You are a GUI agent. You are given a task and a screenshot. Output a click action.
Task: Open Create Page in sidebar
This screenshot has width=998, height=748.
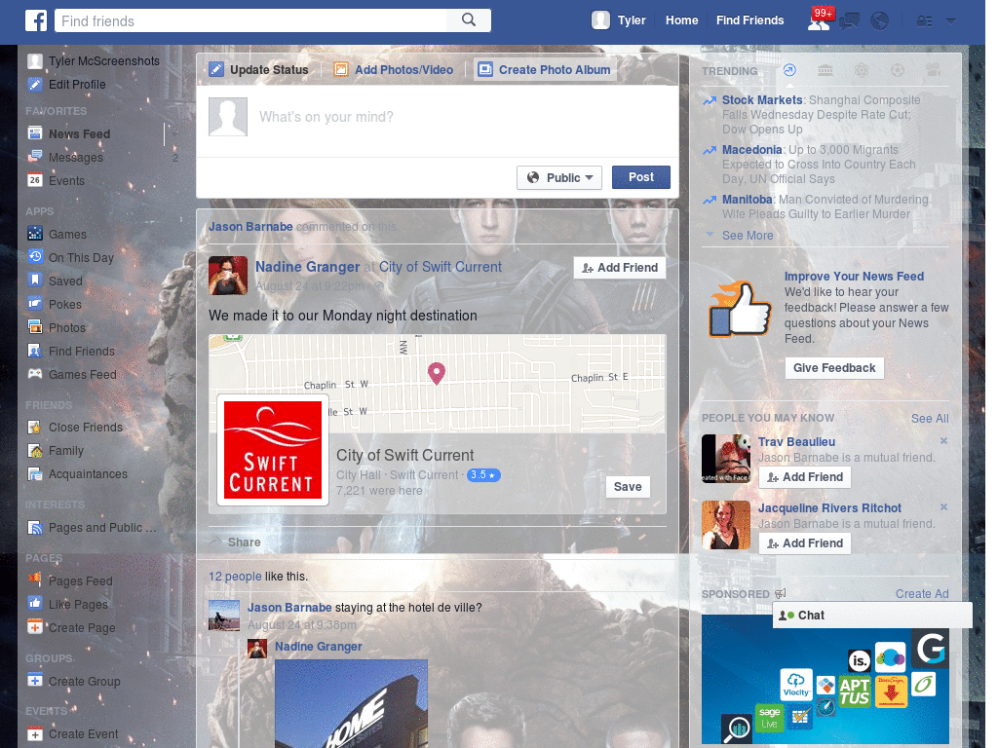coord(82,628)
